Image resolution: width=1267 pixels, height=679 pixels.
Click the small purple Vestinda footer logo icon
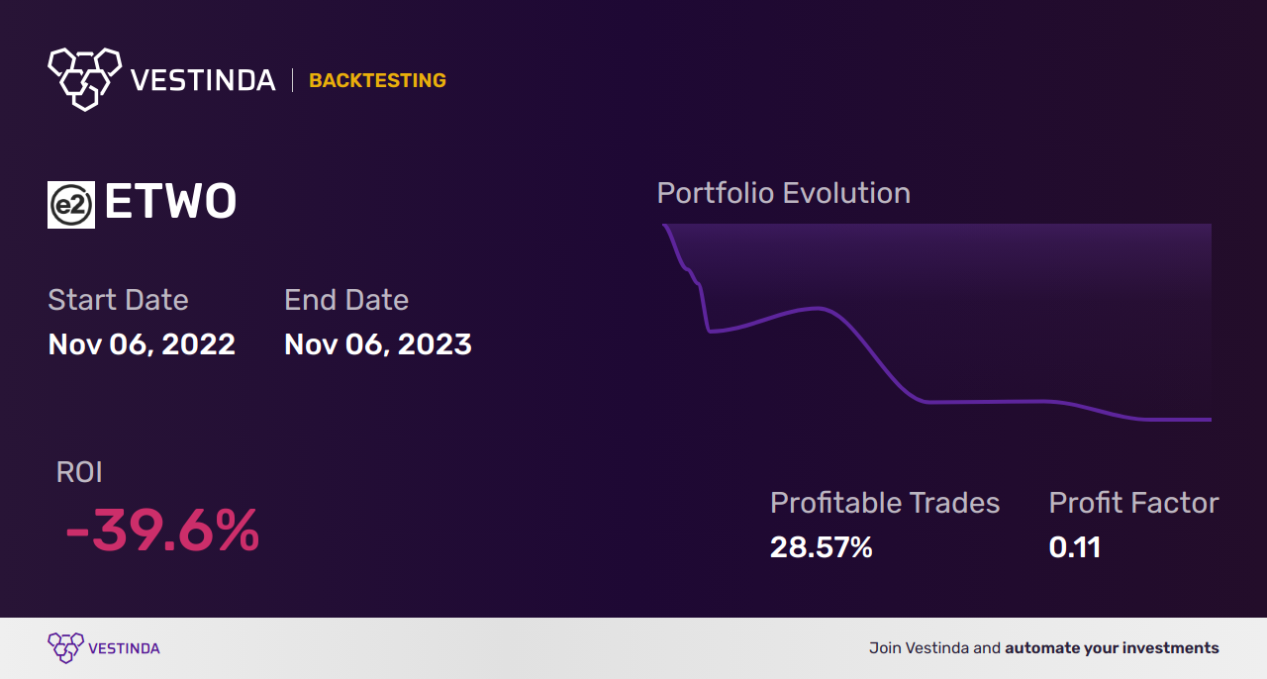click(x=65, y=647)
